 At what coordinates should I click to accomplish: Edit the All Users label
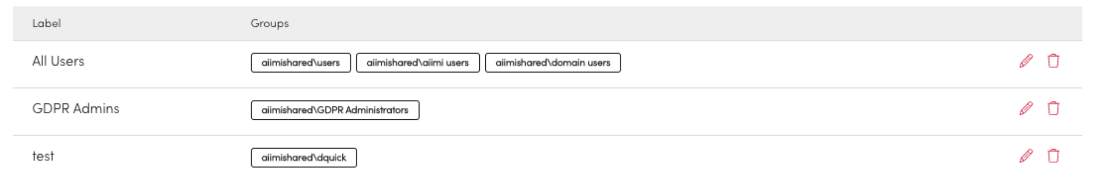click(x=1026, y=61)
